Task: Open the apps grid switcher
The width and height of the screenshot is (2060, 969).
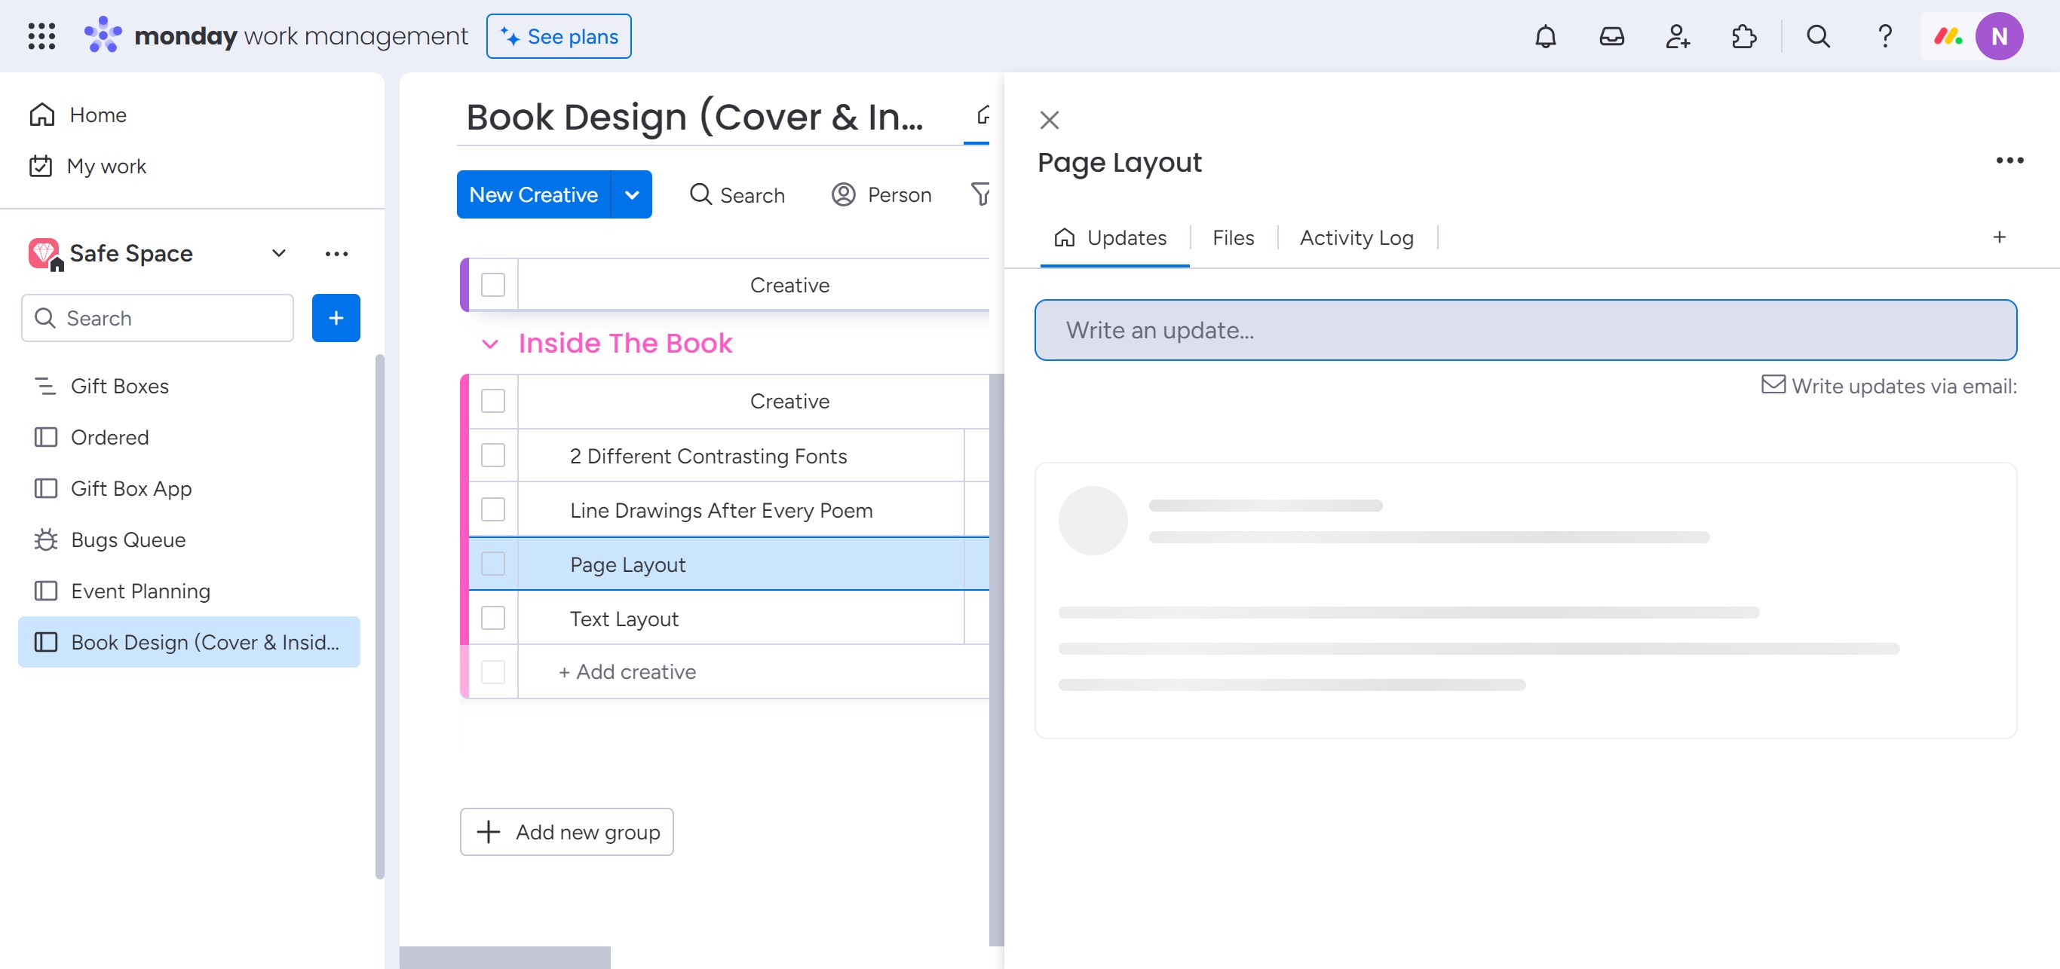Action: pyautogui.click(x=41, y=36)
